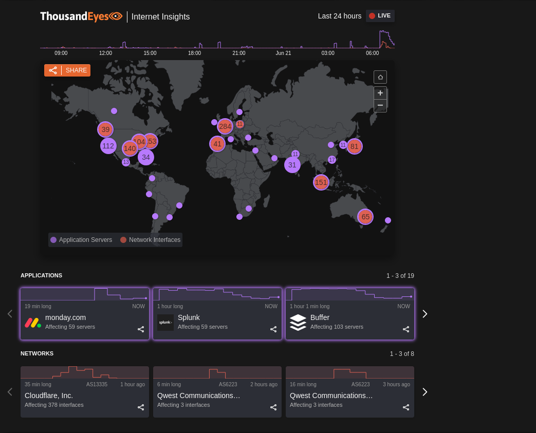Click the orange SHARE button on map
The width and height of the screenshot is (536, 433).
pyautogui.click(x=67, y=70)
